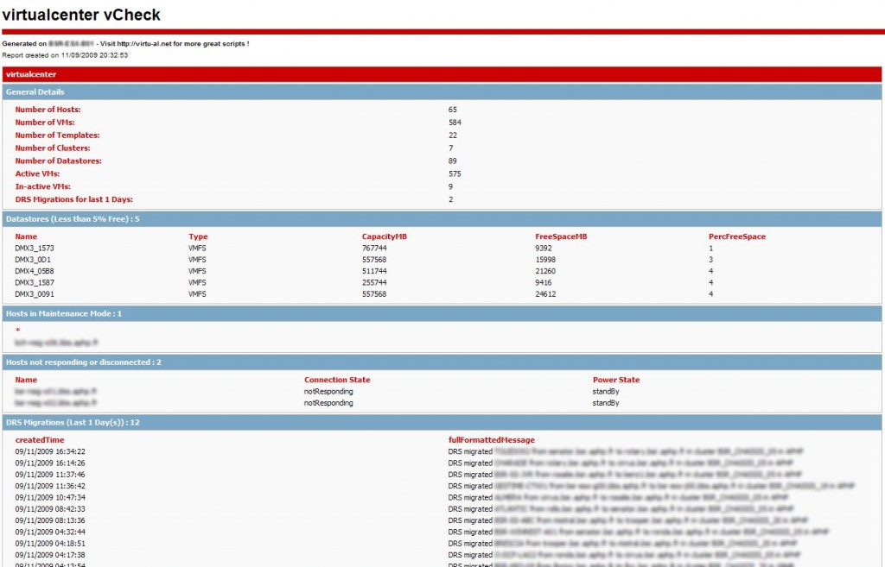This screenshot has height=567, width=885.
Task: Select datastore name DMX3_1587
Action: (x=35, y=283)
